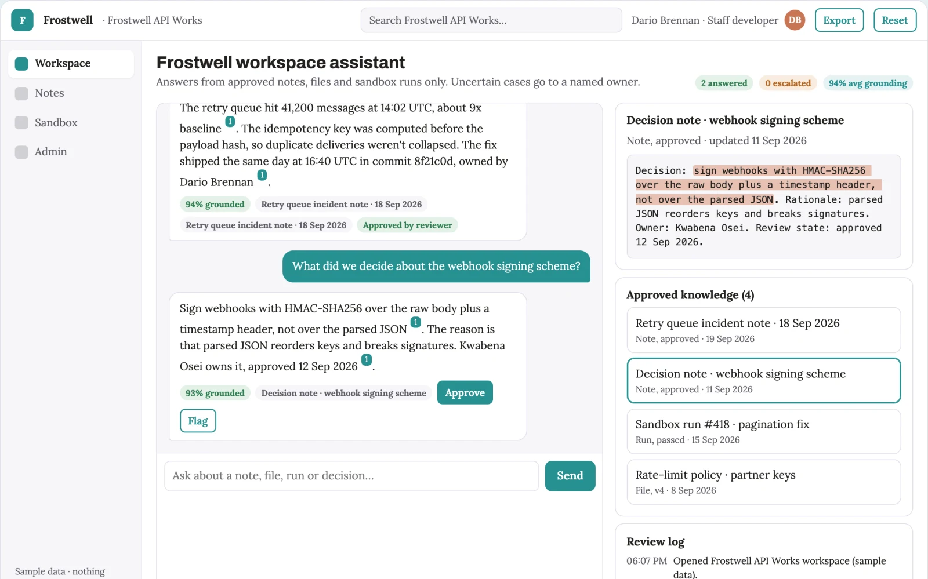Click the '0 escalated' status badge

click(788, 83)
